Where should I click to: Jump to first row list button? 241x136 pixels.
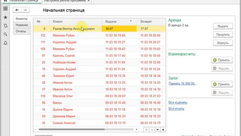(x=146, y=130)
